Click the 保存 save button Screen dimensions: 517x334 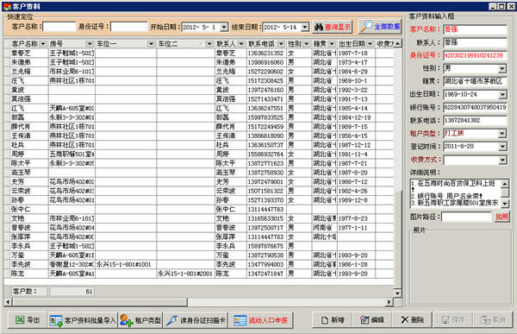pos(452,320)
